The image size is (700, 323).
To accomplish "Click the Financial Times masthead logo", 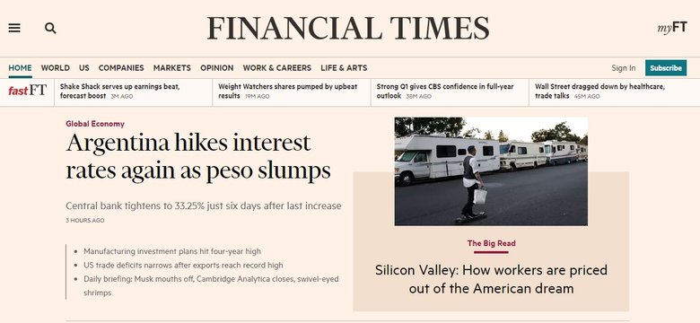I will point(348,28).
